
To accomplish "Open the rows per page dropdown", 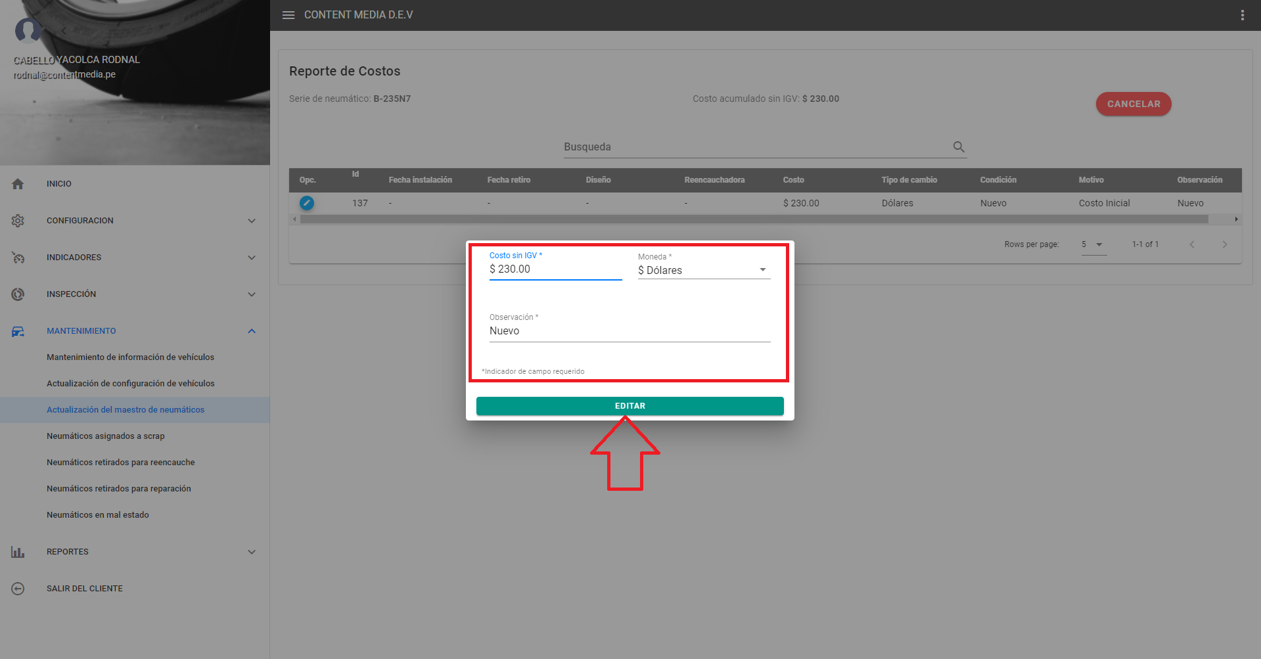I will [x=1093, y=244].
